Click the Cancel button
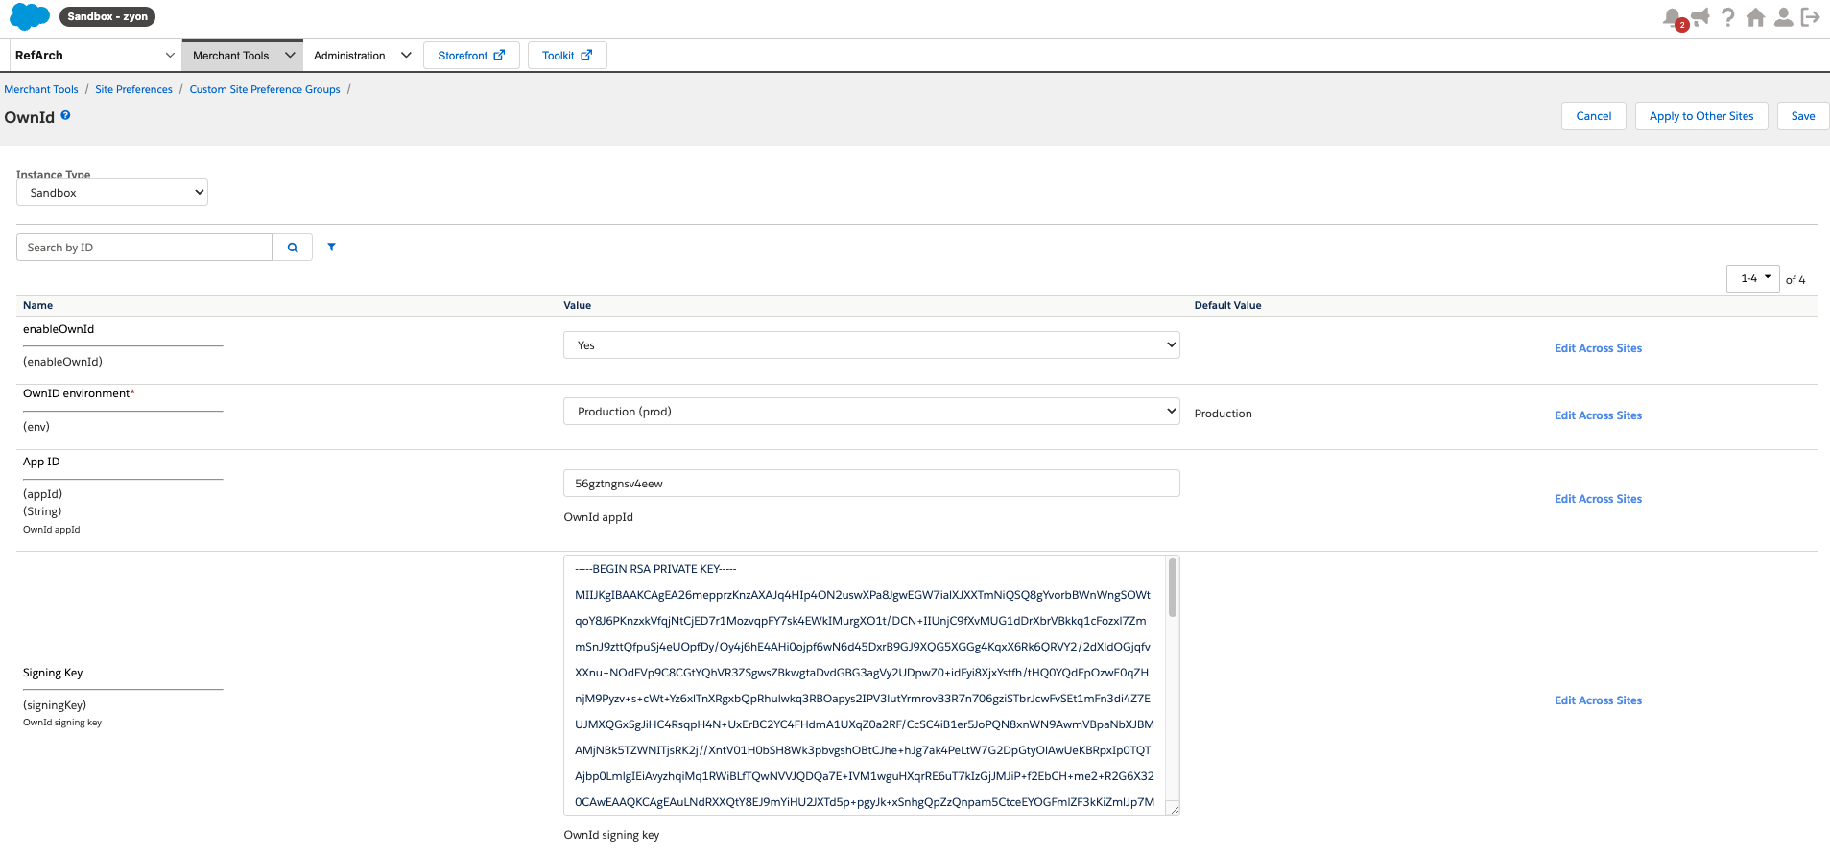Image resolution: width=1830 pixels, height=854 pixels. point(1594,116)
